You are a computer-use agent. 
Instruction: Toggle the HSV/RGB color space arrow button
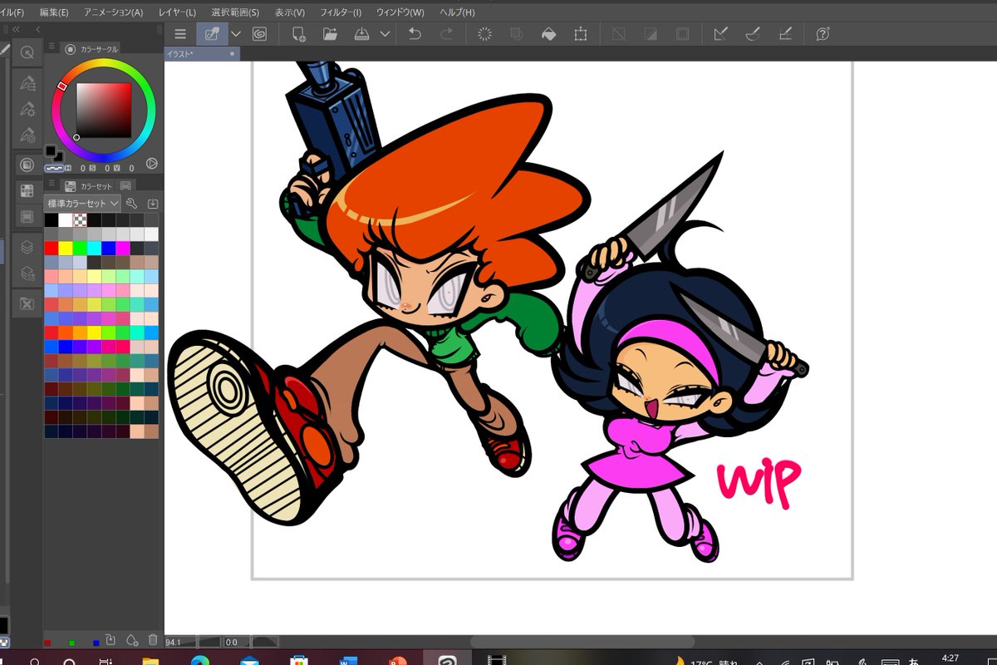152,164
